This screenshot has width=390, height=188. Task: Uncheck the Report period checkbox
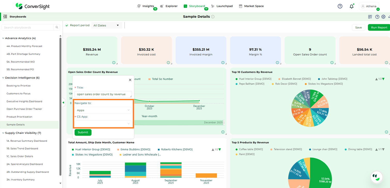[67, 25]
